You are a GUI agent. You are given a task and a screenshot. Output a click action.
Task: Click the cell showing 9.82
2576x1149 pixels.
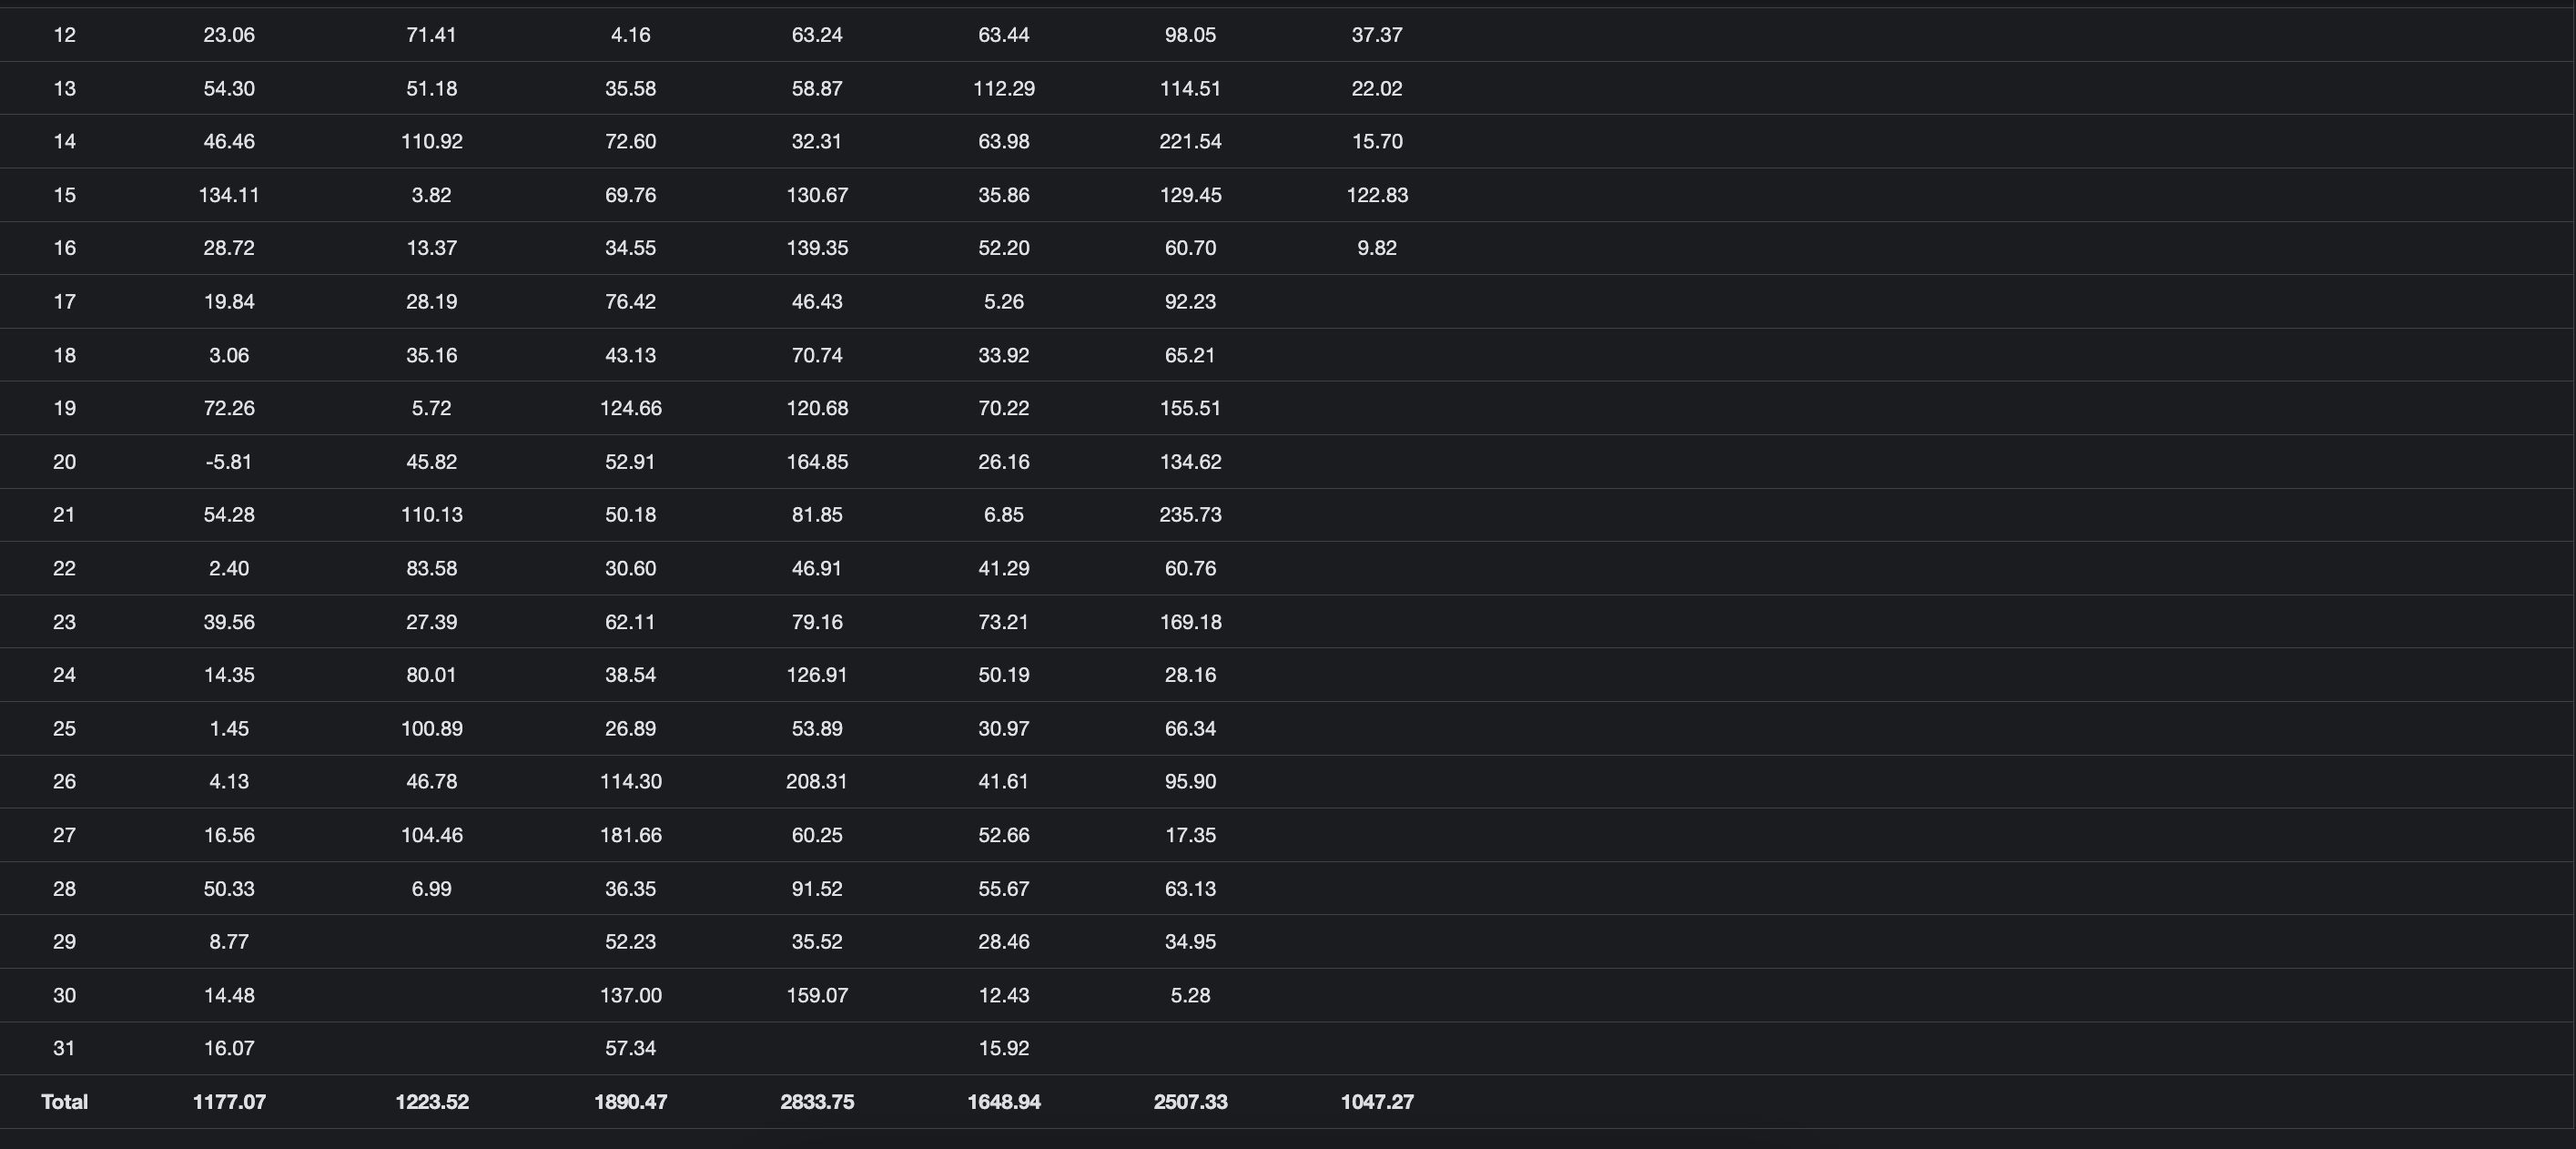coord(1377,248)
